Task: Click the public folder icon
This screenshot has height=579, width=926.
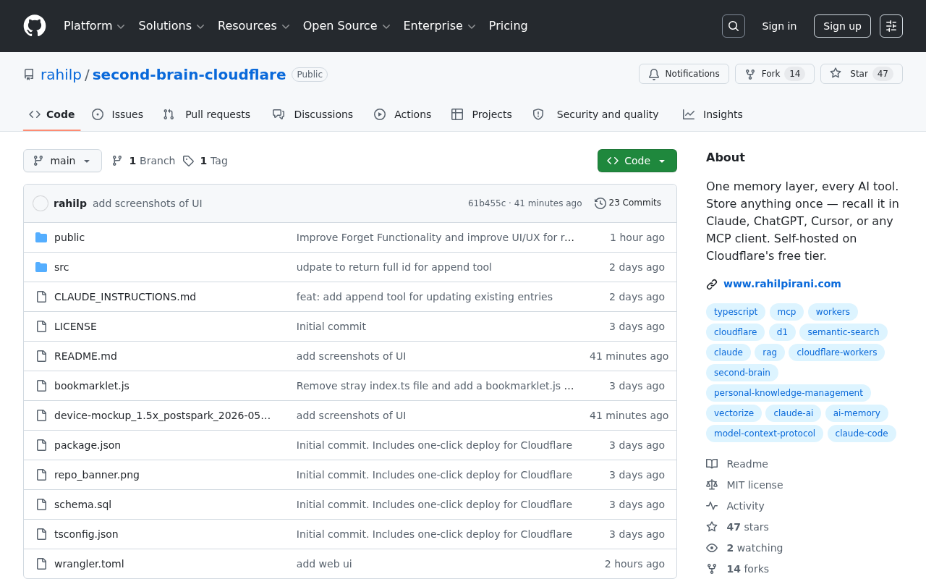Action: [41, 237]
